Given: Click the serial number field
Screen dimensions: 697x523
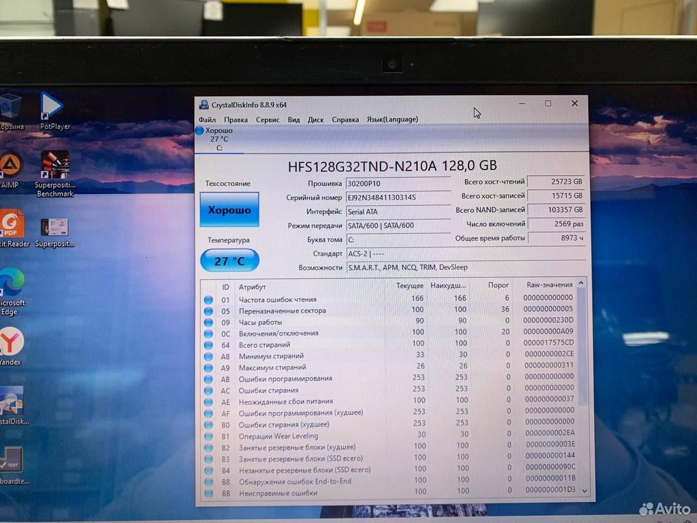Looking at the screenshot, I should (398, 197).
